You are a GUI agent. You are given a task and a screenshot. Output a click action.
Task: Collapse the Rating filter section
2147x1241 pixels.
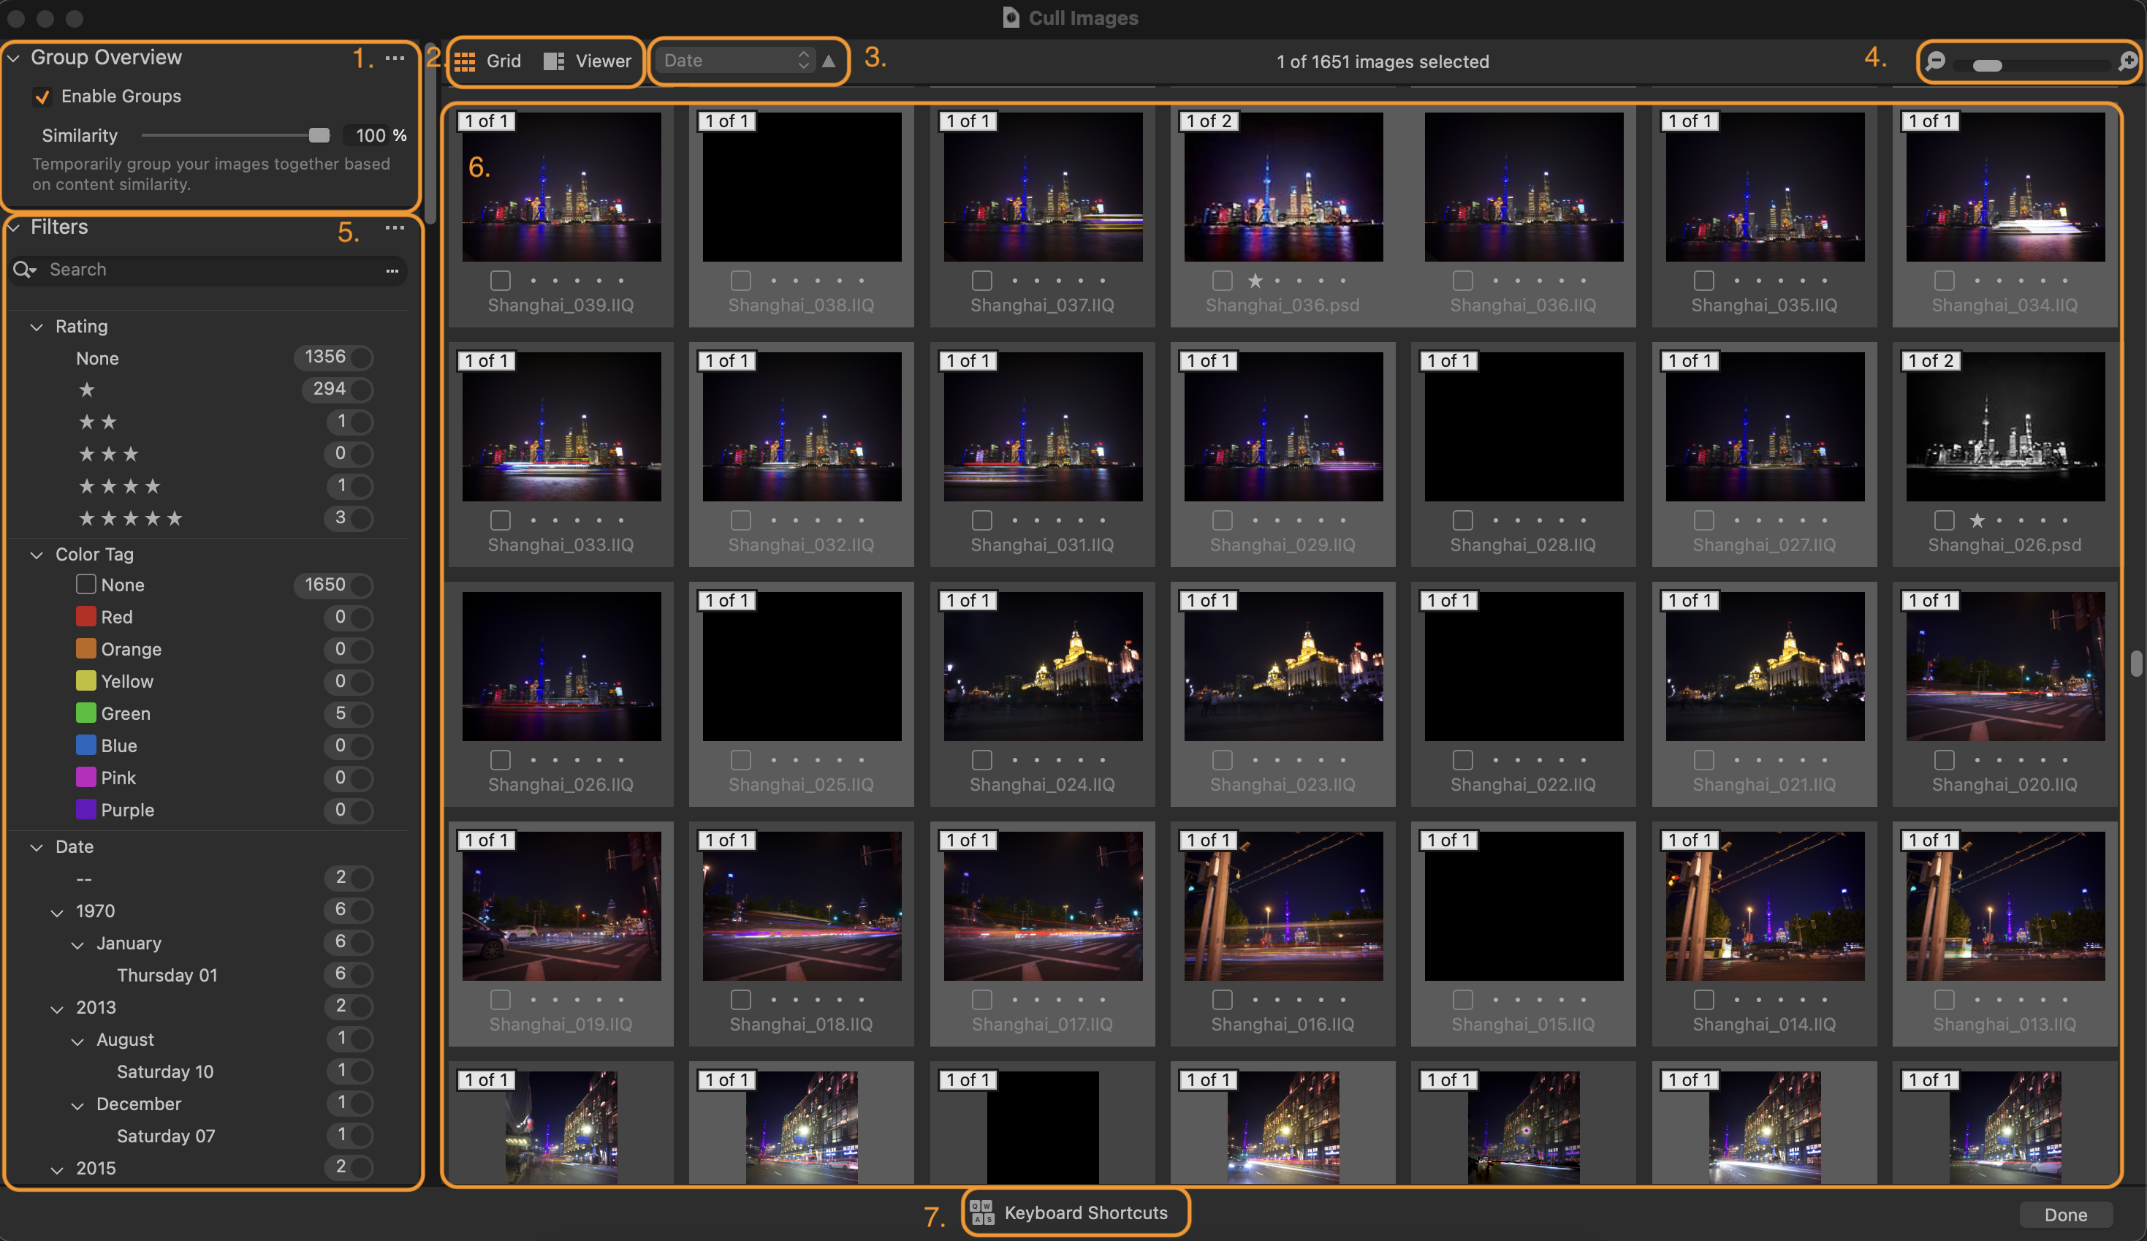(37, 327)
